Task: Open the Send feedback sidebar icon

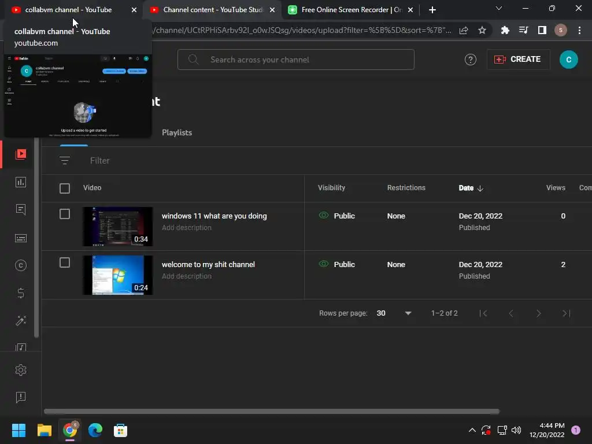Action: click(x=21, y=397)
